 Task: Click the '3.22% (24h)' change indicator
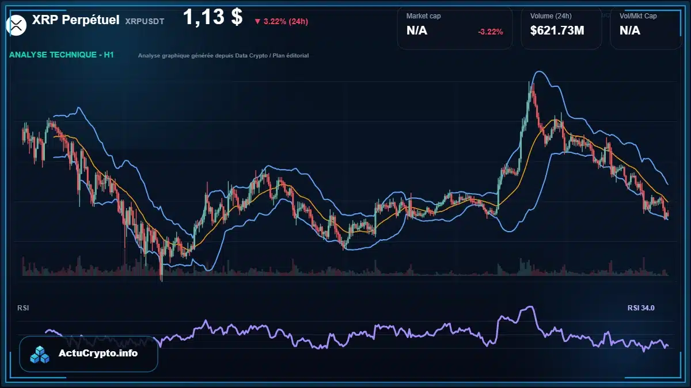(x=281, y=22)
